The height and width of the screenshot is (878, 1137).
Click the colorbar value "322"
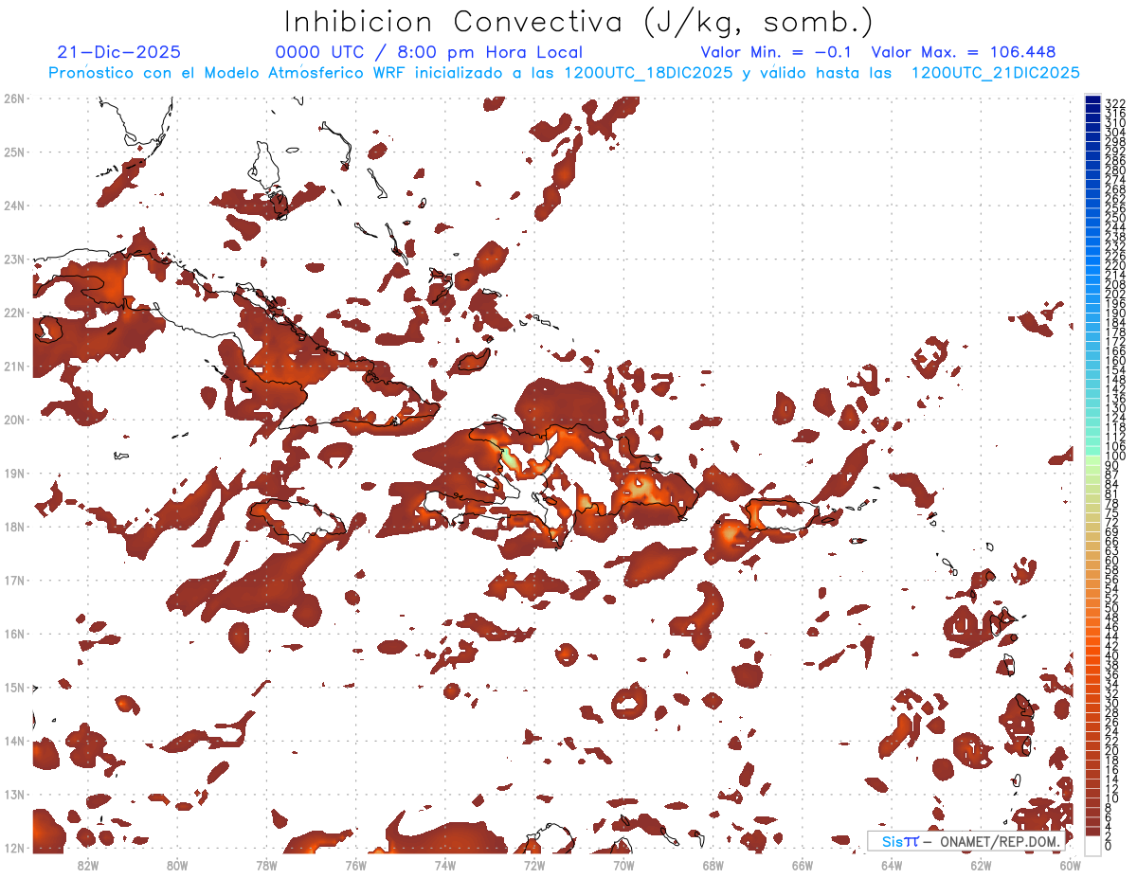(x=1114, y=102)
